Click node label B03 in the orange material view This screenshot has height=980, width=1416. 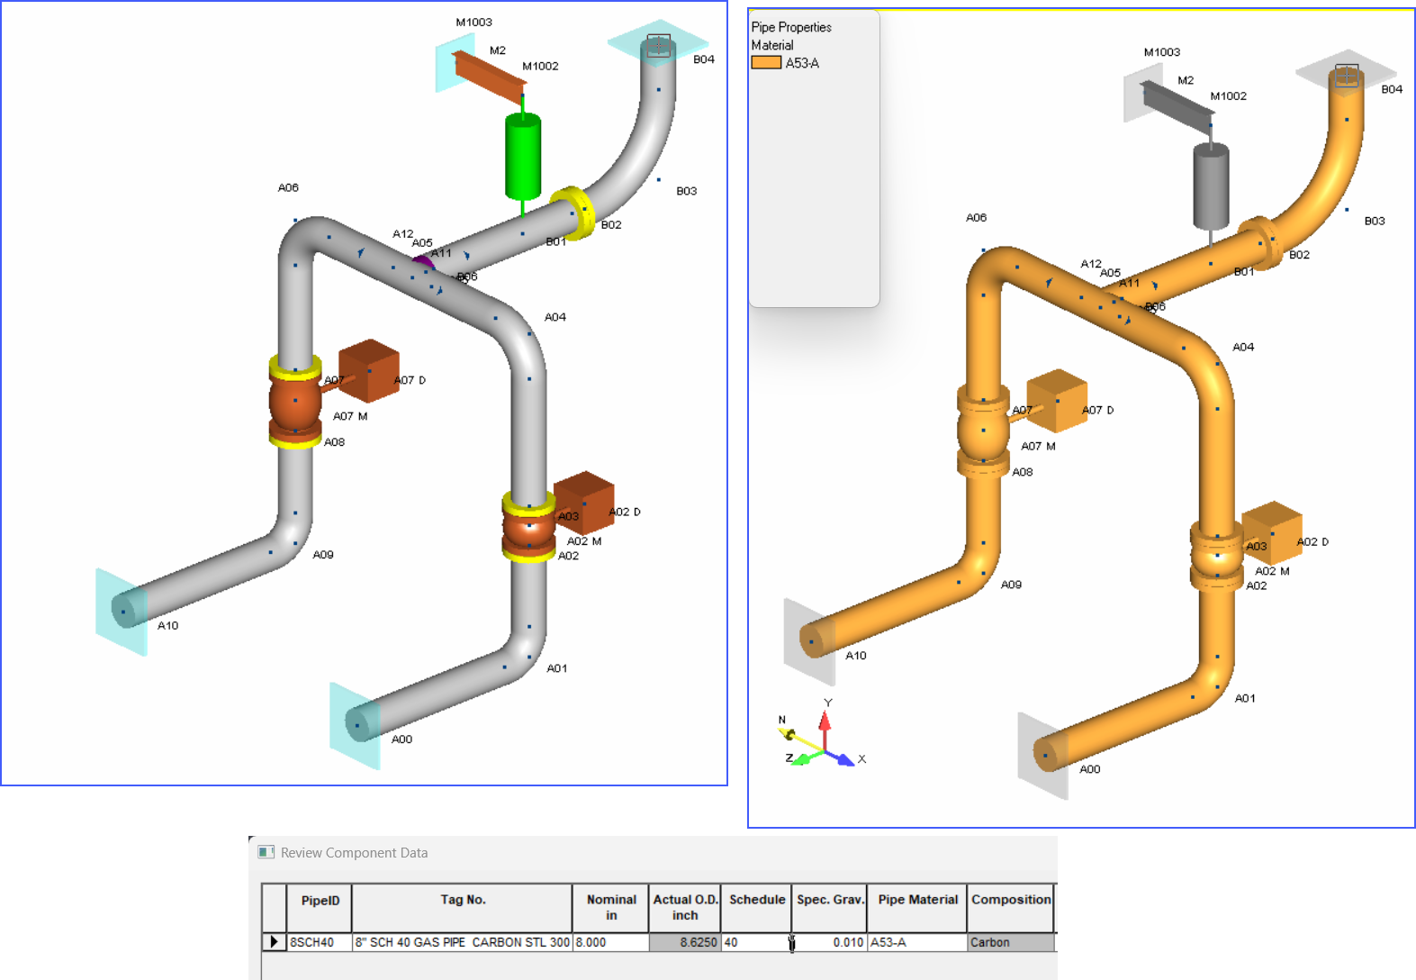click(x=1375, y=221)
